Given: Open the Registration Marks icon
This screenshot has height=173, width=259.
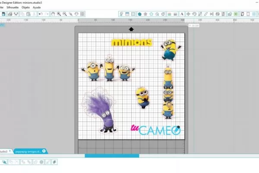Looking at the screenshot, I should [x=248, y=14].
